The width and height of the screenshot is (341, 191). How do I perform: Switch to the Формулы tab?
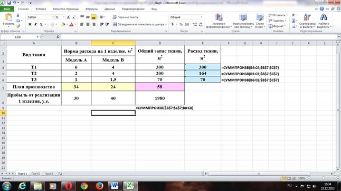[x=91, y=9]
